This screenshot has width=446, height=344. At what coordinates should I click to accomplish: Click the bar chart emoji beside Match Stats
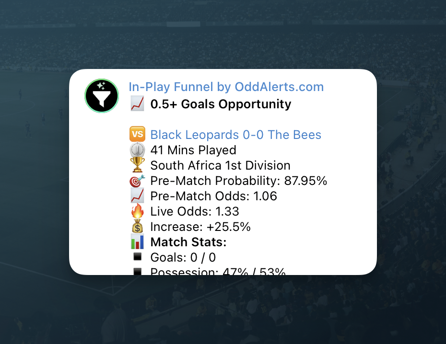(137, 242)
